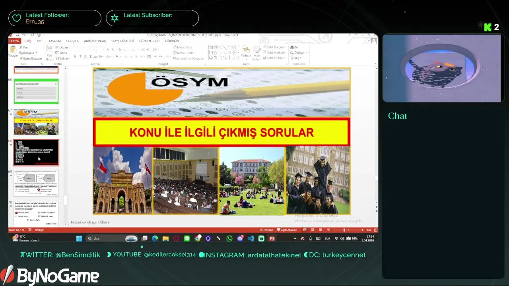
Task: Open the Bölüm section dropdown
Action: [63, 58]
